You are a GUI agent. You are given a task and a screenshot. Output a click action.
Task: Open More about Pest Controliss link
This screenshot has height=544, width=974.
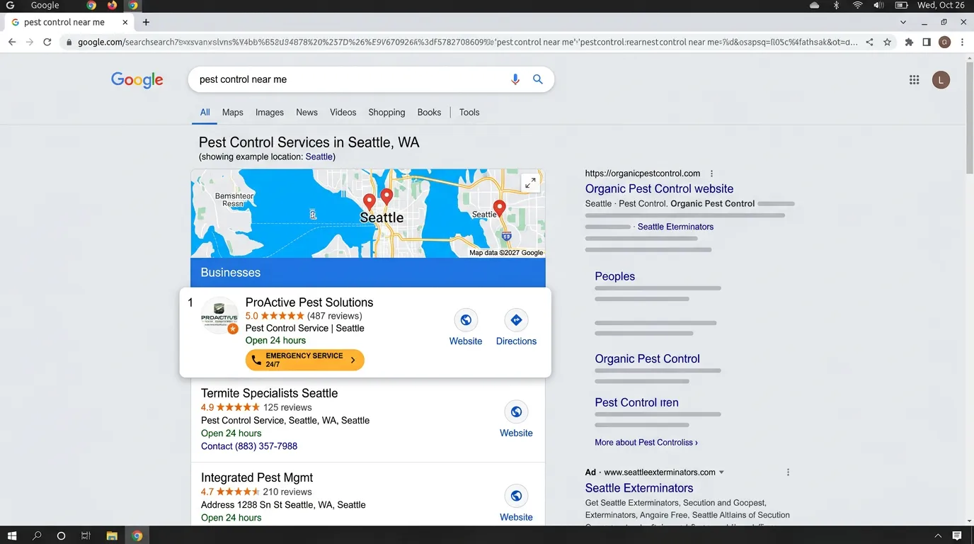[x=646, y=442]
